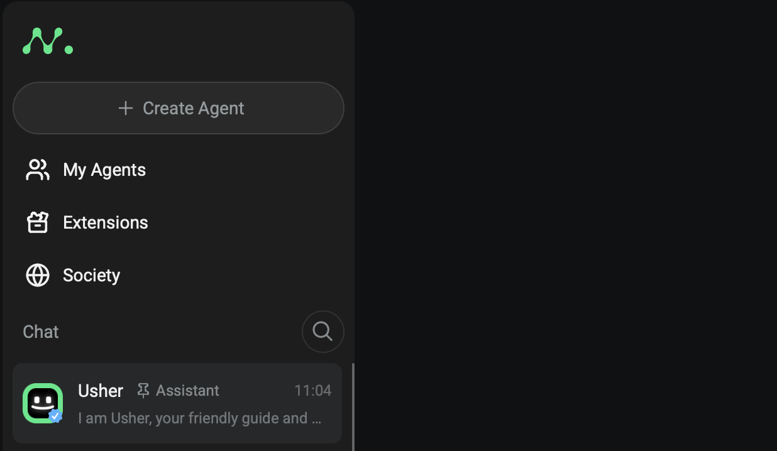Navigate to the Society section
777x451 pixels.
[x=91, y=275]
